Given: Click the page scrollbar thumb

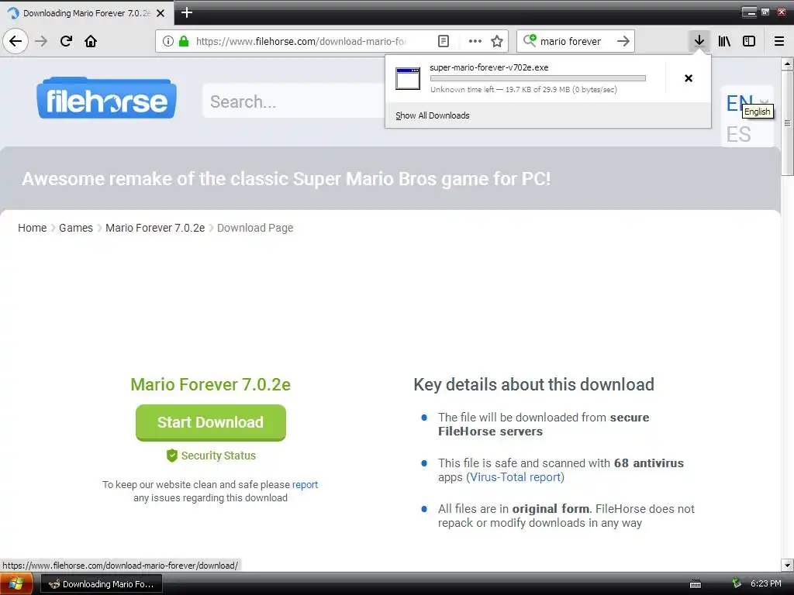Looking at the screenshot, I should click(787, 123).
